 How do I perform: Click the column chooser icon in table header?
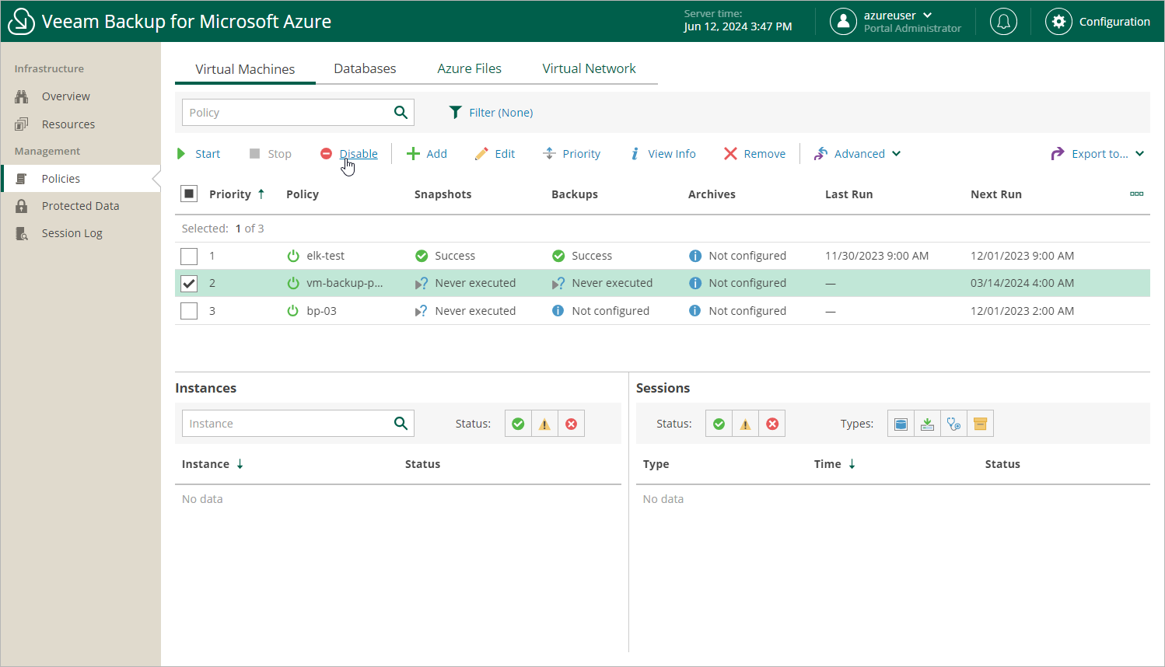pos(1136,194)
